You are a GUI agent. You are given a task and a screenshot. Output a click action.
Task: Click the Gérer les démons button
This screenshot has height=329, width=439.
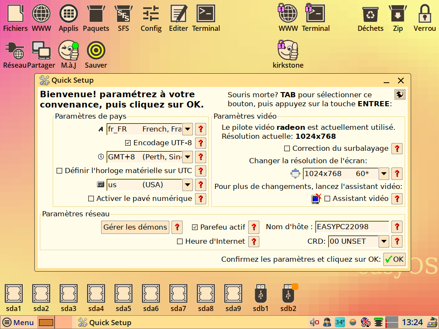135,227
